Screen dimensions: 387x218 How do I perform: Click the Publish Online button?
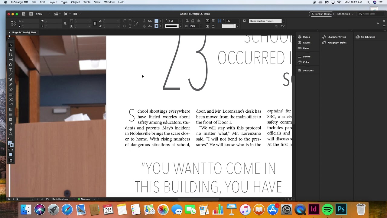click(321, 14)
